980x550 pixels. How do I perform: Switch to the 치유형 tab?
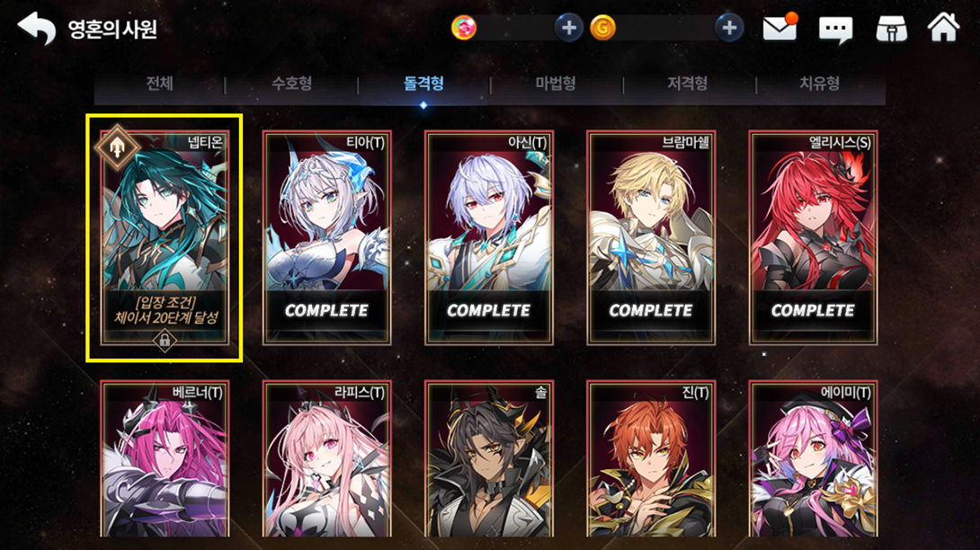[x=819, y=83]
